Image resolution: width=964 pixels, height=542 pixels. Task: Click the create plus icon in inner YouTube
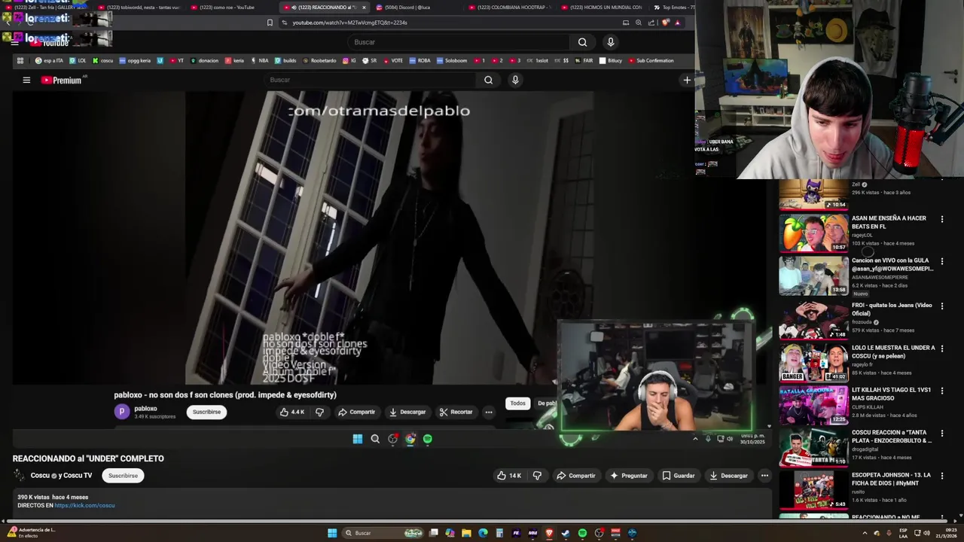[x=687, y=80]
